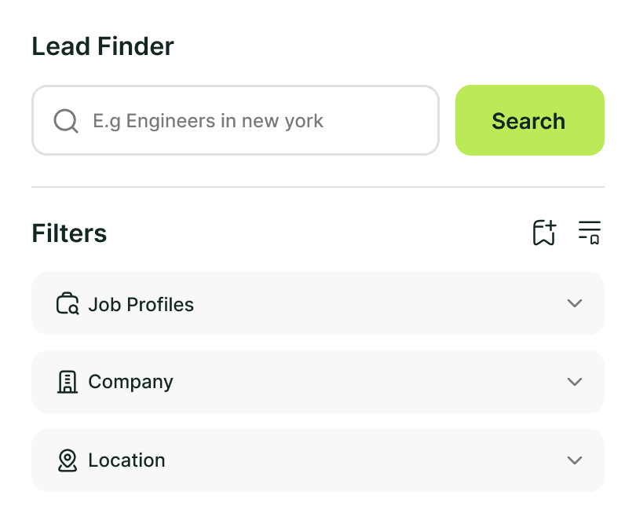Click the plus on the bookmark icon

(550, 225)
